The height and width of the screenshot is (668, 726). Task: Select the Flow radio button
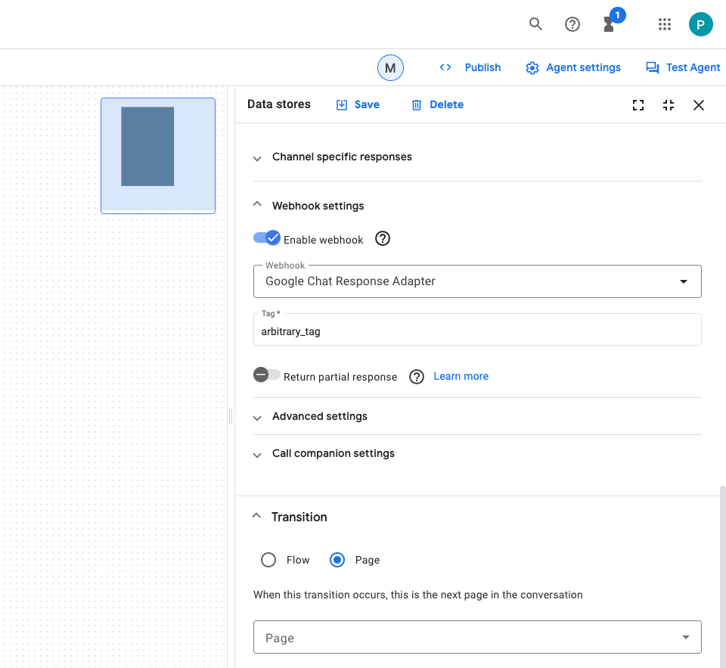pos(268,560)
